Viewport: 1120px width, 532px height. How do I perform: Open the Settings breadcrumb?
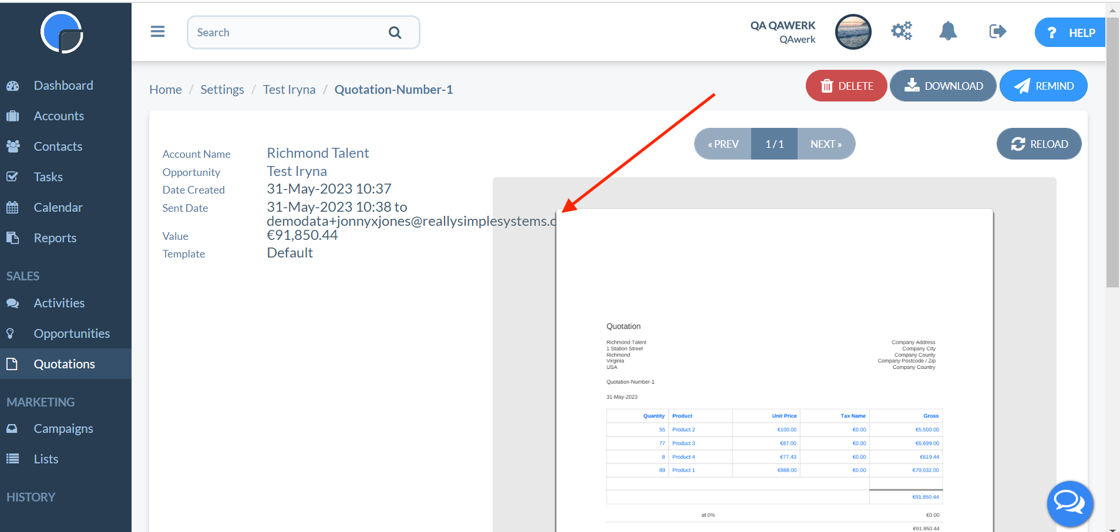222,89
